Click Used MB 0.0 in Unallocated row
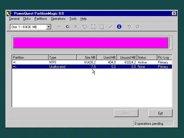Viewport: 184px width, 138px height. coord(114,67)
